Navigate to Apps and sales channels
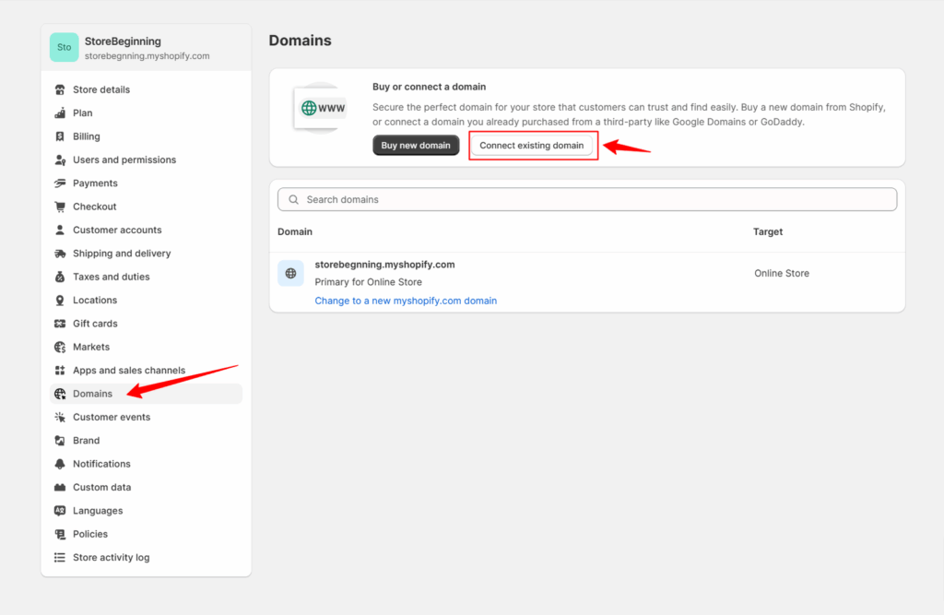This screenshot has height=615, width=944. pyautogui.click(x=128, y=371)
